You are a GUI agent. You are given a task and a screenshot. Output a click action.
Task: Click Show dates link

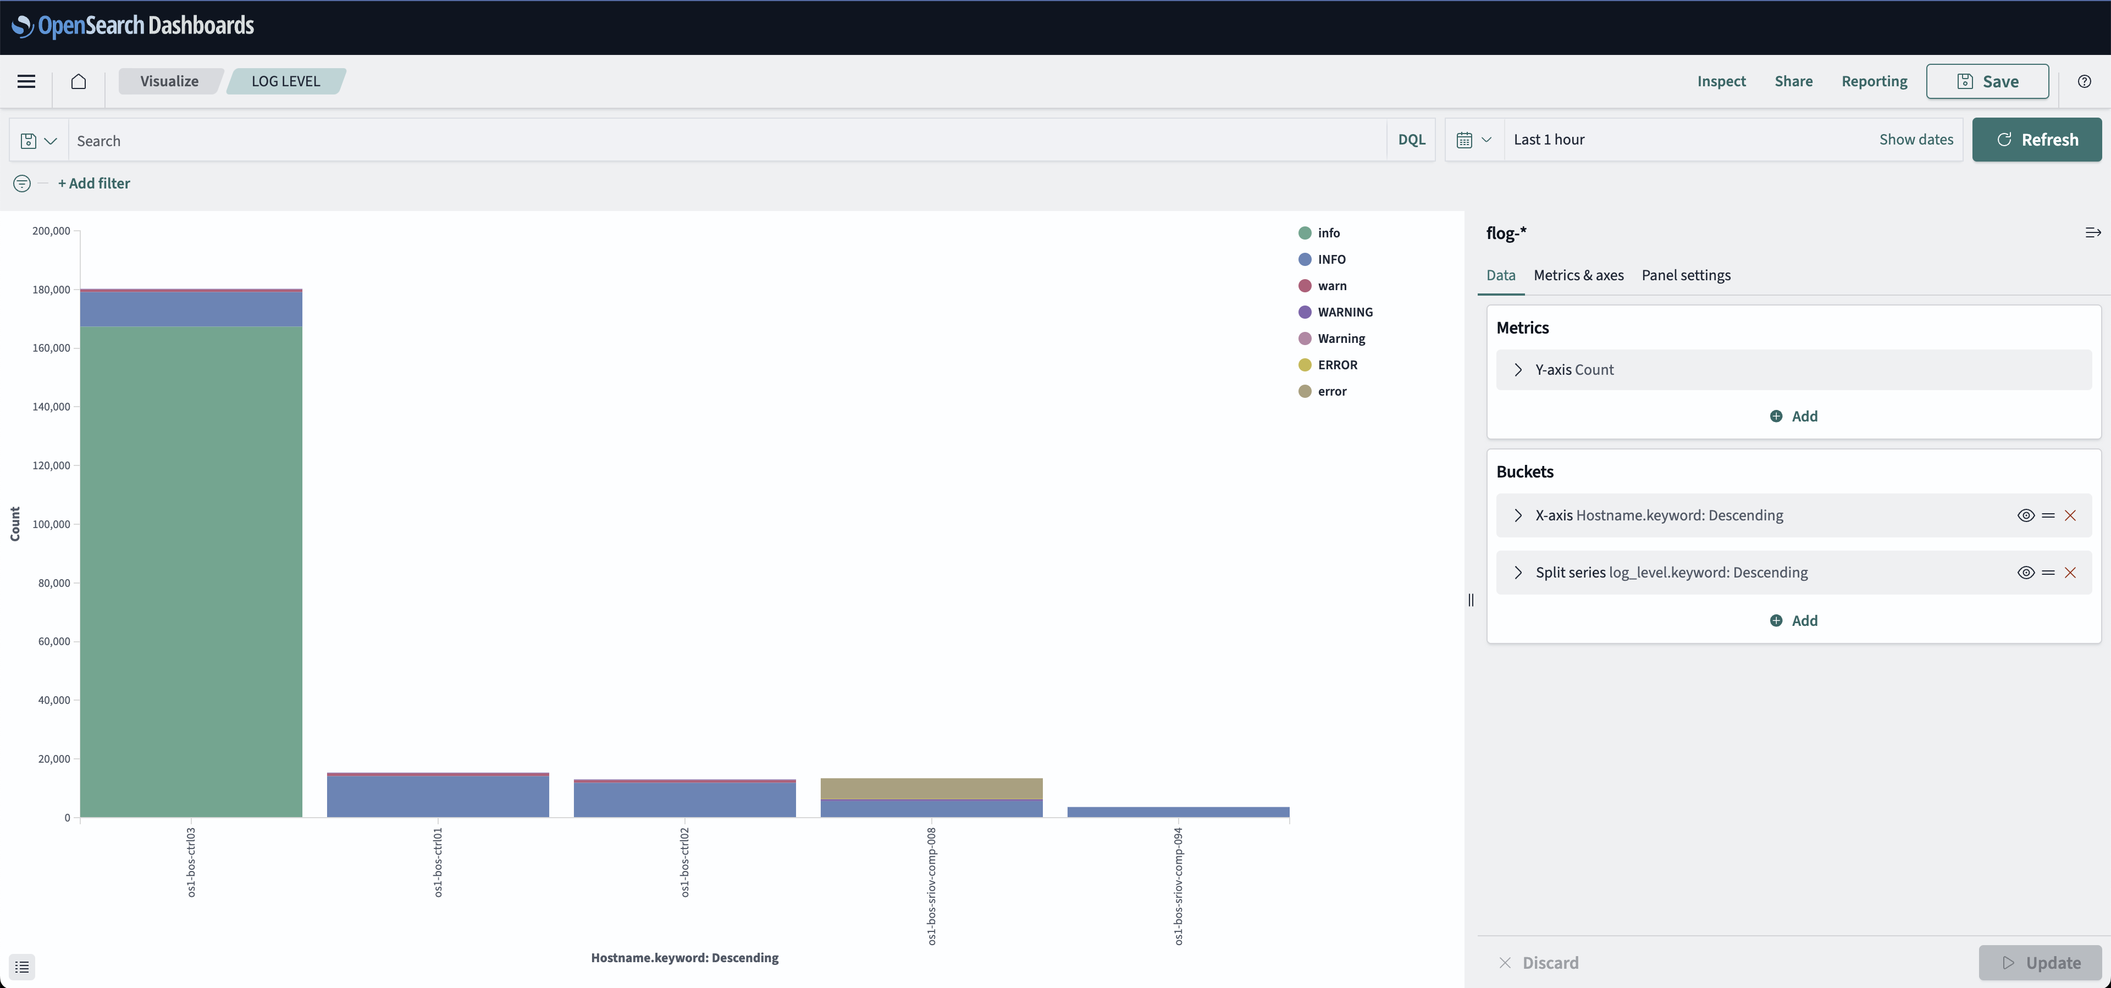(1916, 139)
